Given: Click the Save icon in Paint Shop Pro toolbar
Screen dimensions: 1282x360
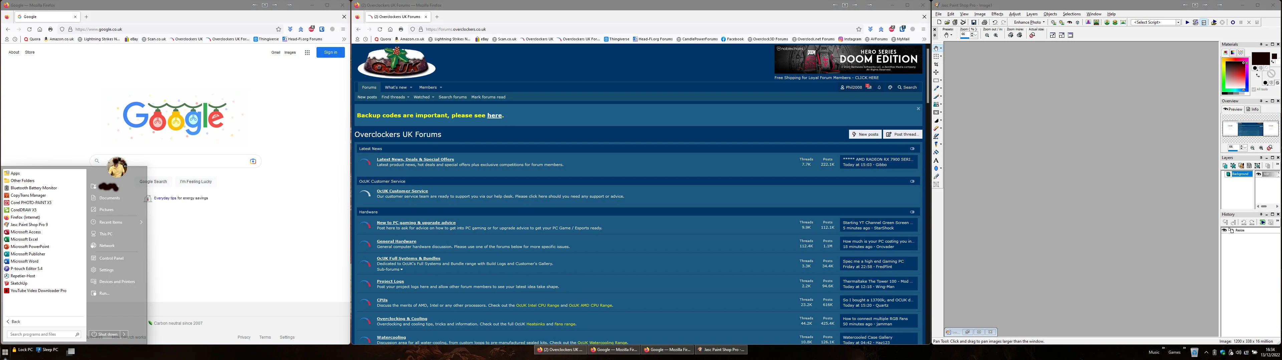Looking at the screenshot, I should (x=974, y=22).
